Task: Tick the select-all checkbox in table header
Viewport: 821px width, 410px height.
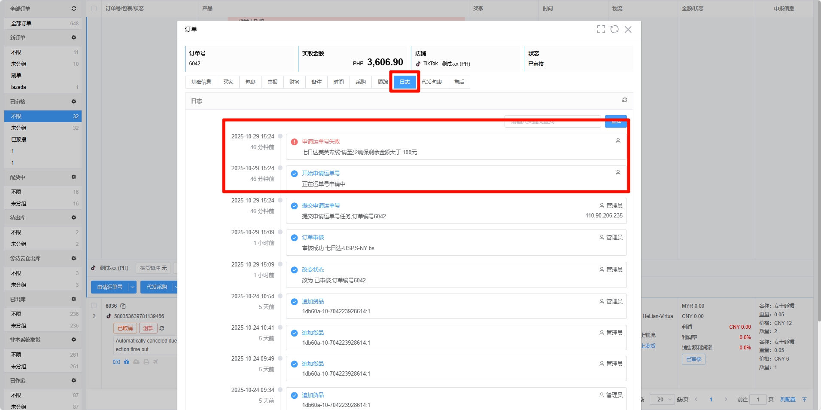Action: 94,9
